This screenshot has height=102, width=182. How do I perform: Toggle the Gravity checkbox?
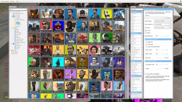click(x=146, y=31)
